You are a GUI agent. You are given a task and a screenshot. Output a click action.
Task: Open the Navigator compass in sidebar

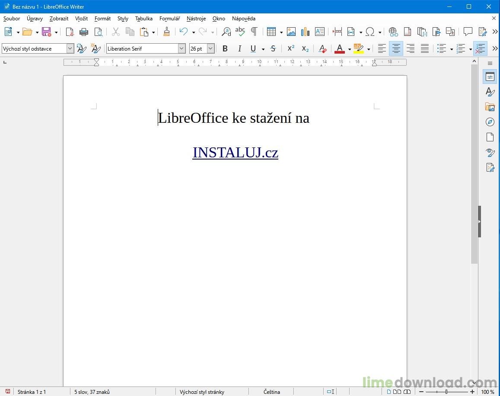(x=490, y=122)
